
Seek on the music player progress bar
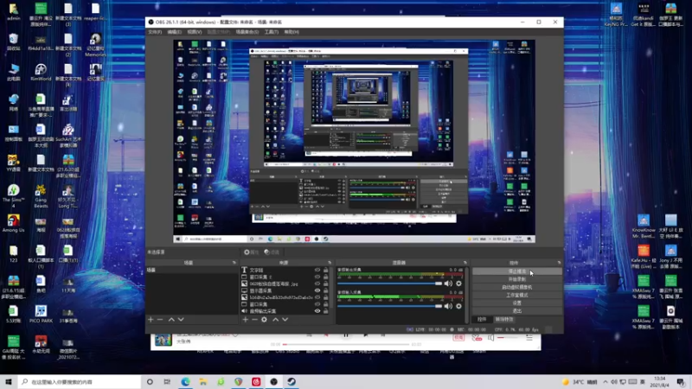[x=347, y=344]
